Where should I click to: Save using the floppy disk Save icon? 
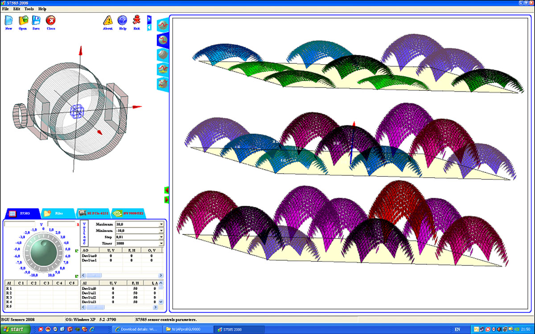36,21
